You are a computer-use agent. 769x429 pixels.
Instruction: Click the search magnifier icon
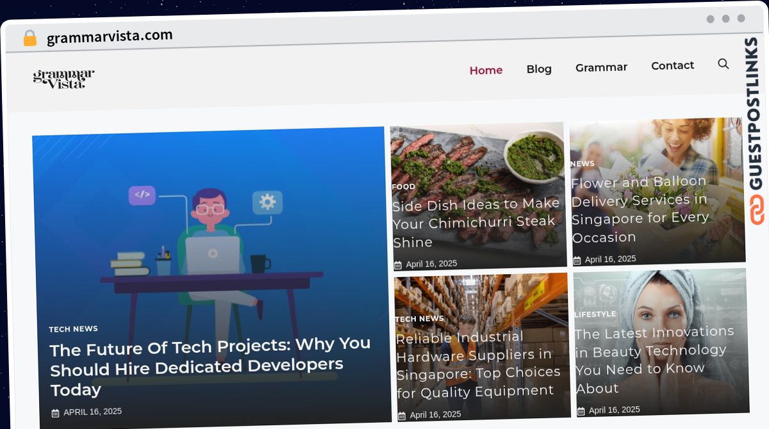[x=723, y=63]
